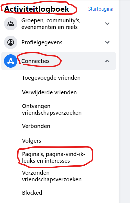
Task: Open the Volgers entry
Action: tap(32, 141)
